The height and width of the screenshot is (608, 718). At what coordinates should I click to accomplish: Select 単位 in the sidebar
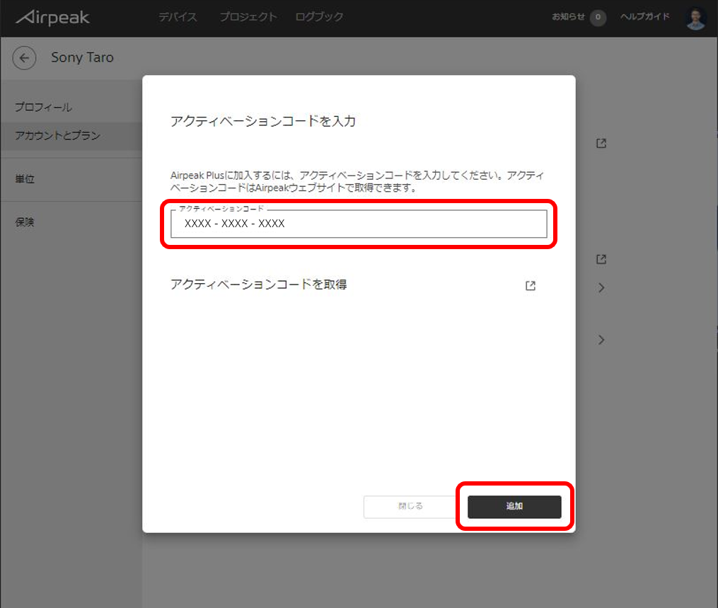coord(25,179)
